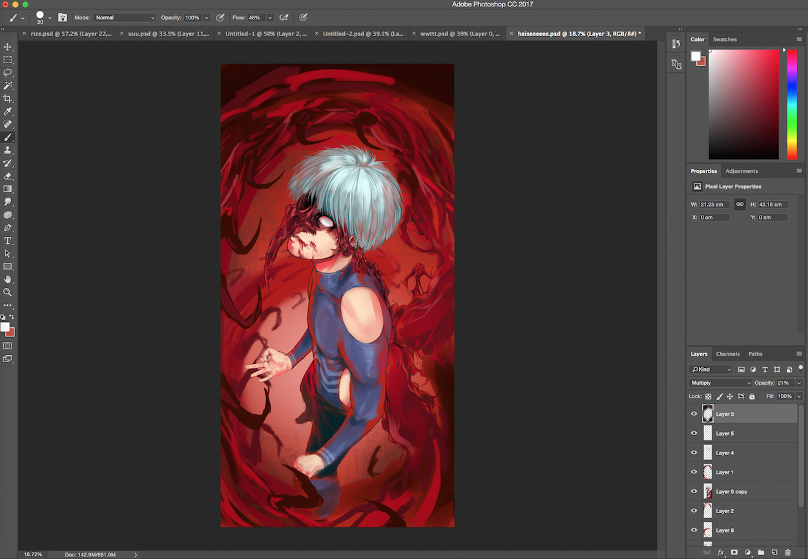The height and width of the screenshot is (559, 808).
Task: Open the layer Fill dropdown arrow
Action: (x=799, y=396)
